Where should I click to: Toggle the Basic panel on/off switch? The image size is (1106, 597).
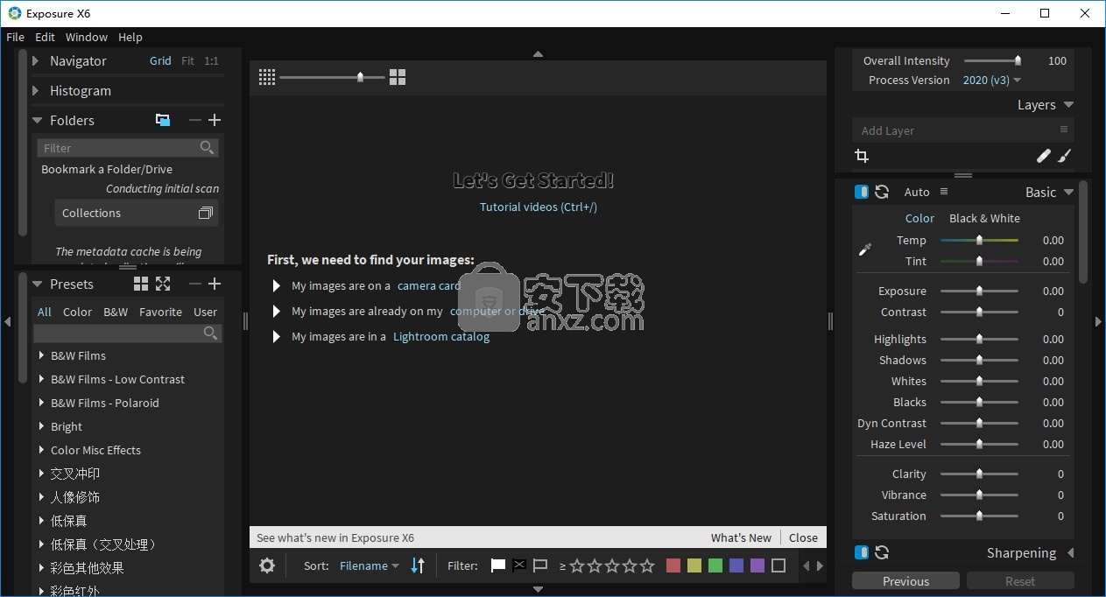862,192
